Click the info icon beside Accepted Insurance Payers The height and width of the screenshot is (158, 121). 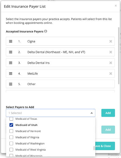click(46, 31)
